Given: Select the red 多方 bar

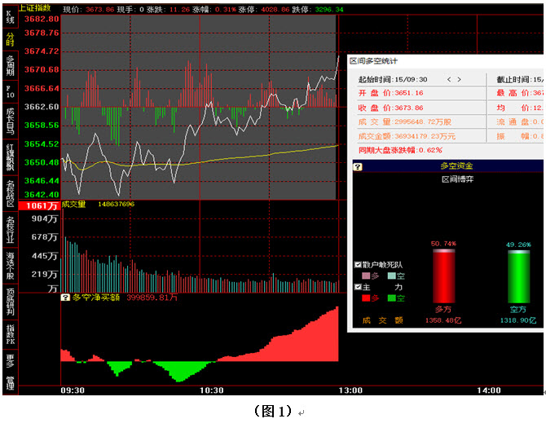Looking at the screenshot, I should click(x=443, y=276).
